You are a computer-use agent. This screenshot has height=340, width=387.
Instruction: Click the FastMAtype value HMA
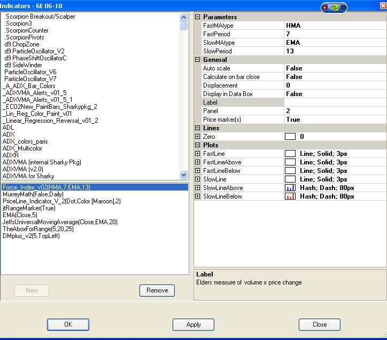point(335,26)
